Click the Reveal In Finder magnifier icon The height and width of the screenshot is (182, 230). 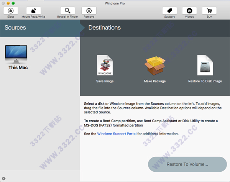click(67, 11)
